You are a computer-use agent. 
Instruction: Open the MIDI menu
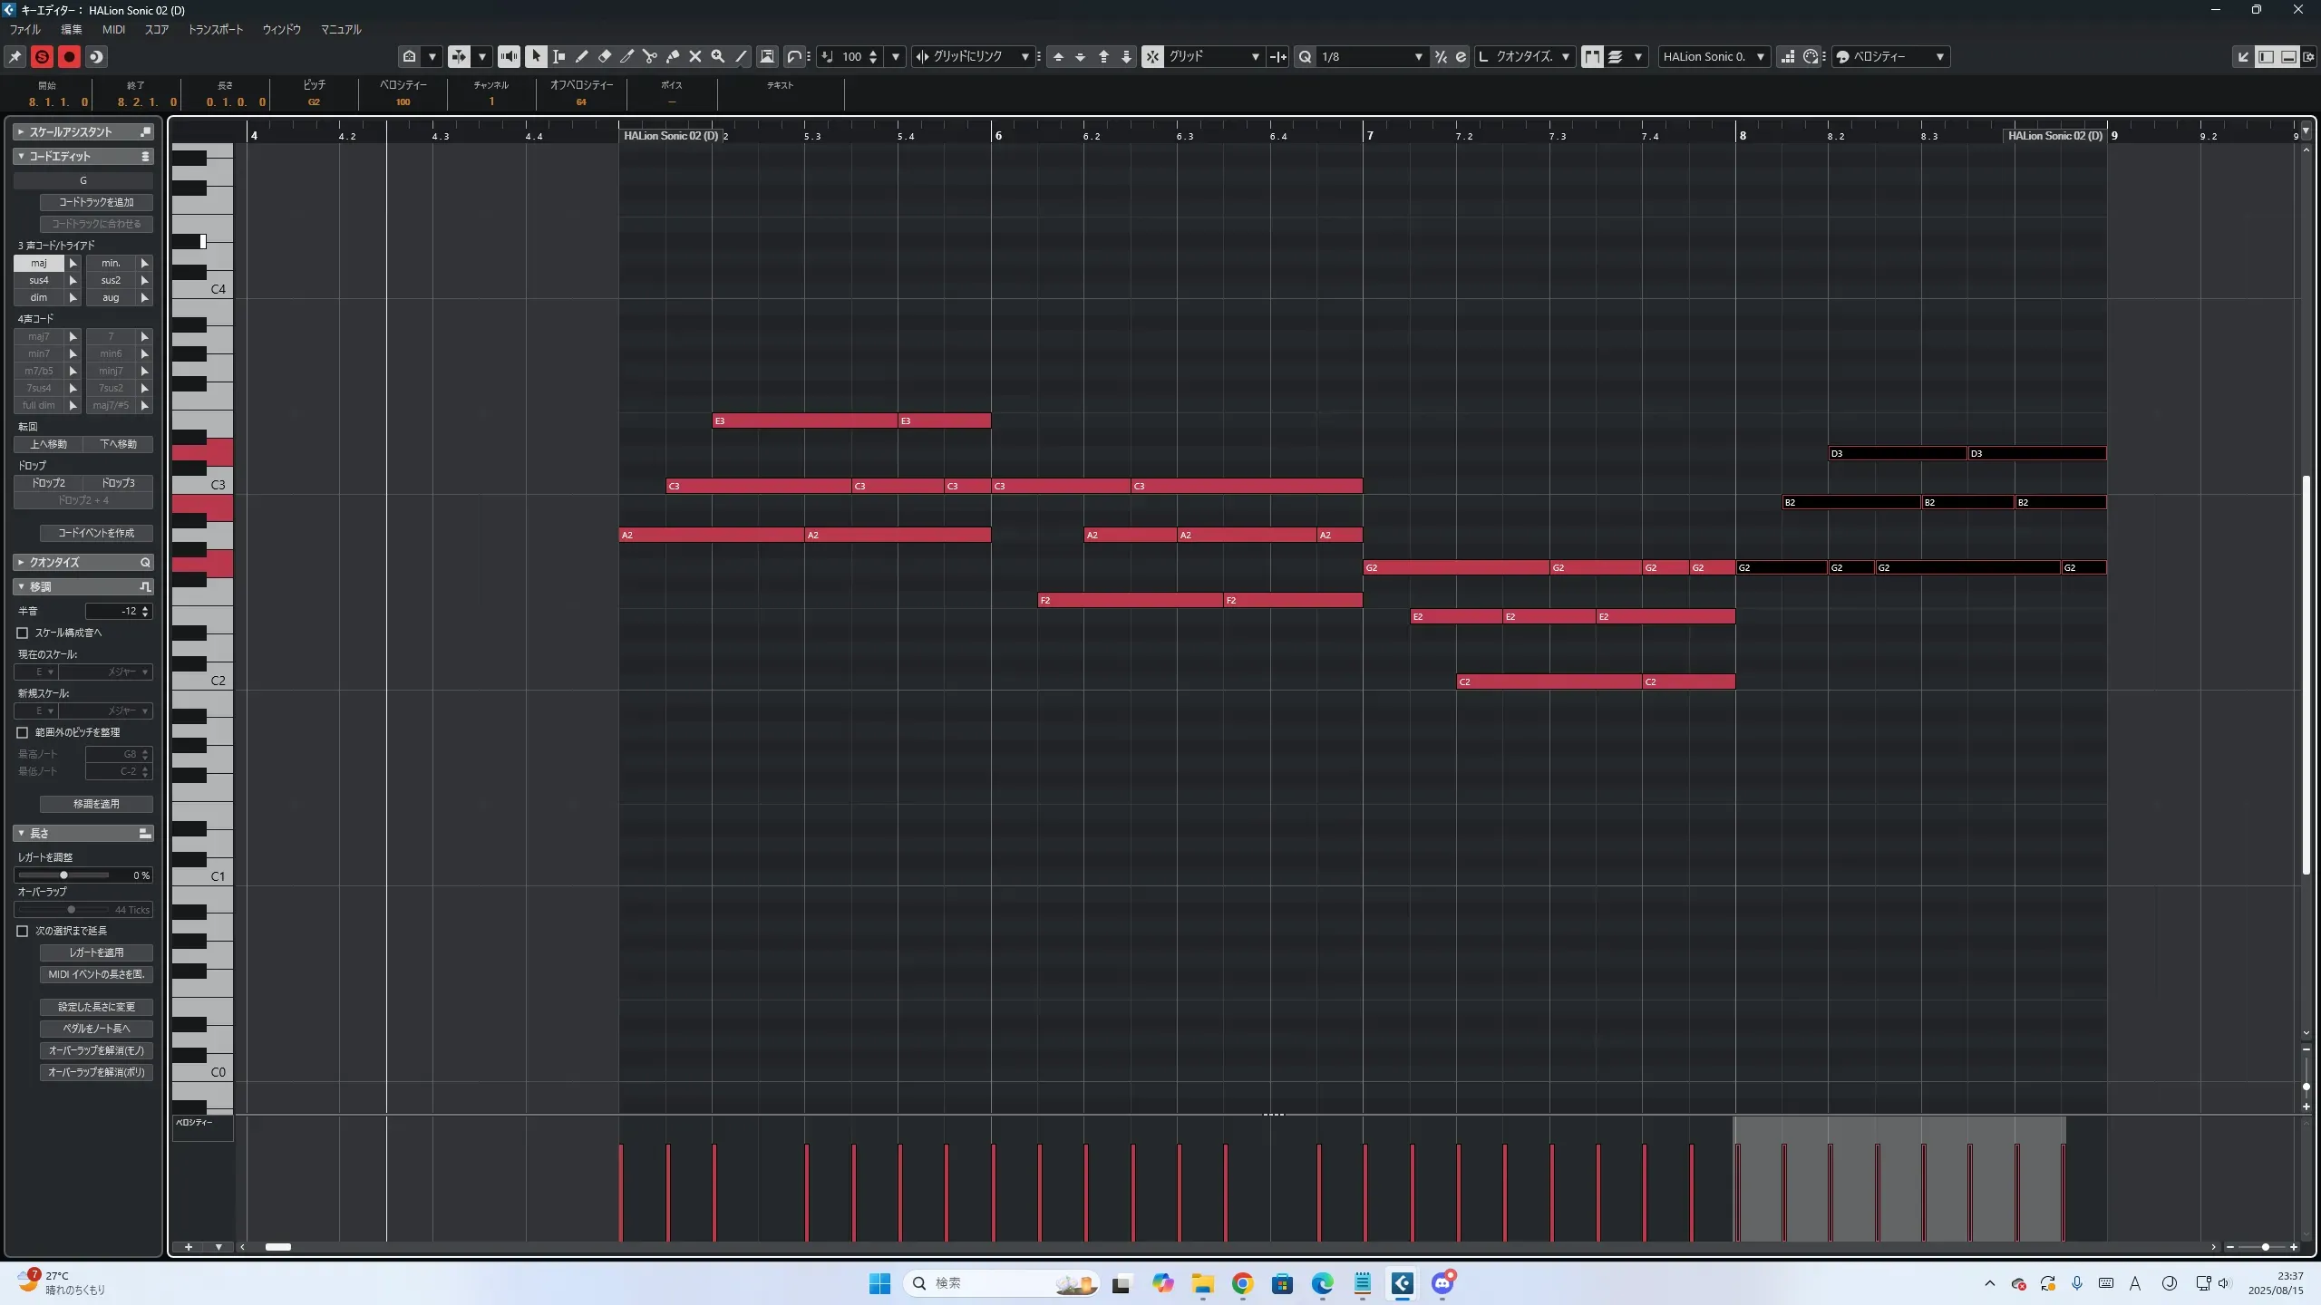click(x=113, y=29)
